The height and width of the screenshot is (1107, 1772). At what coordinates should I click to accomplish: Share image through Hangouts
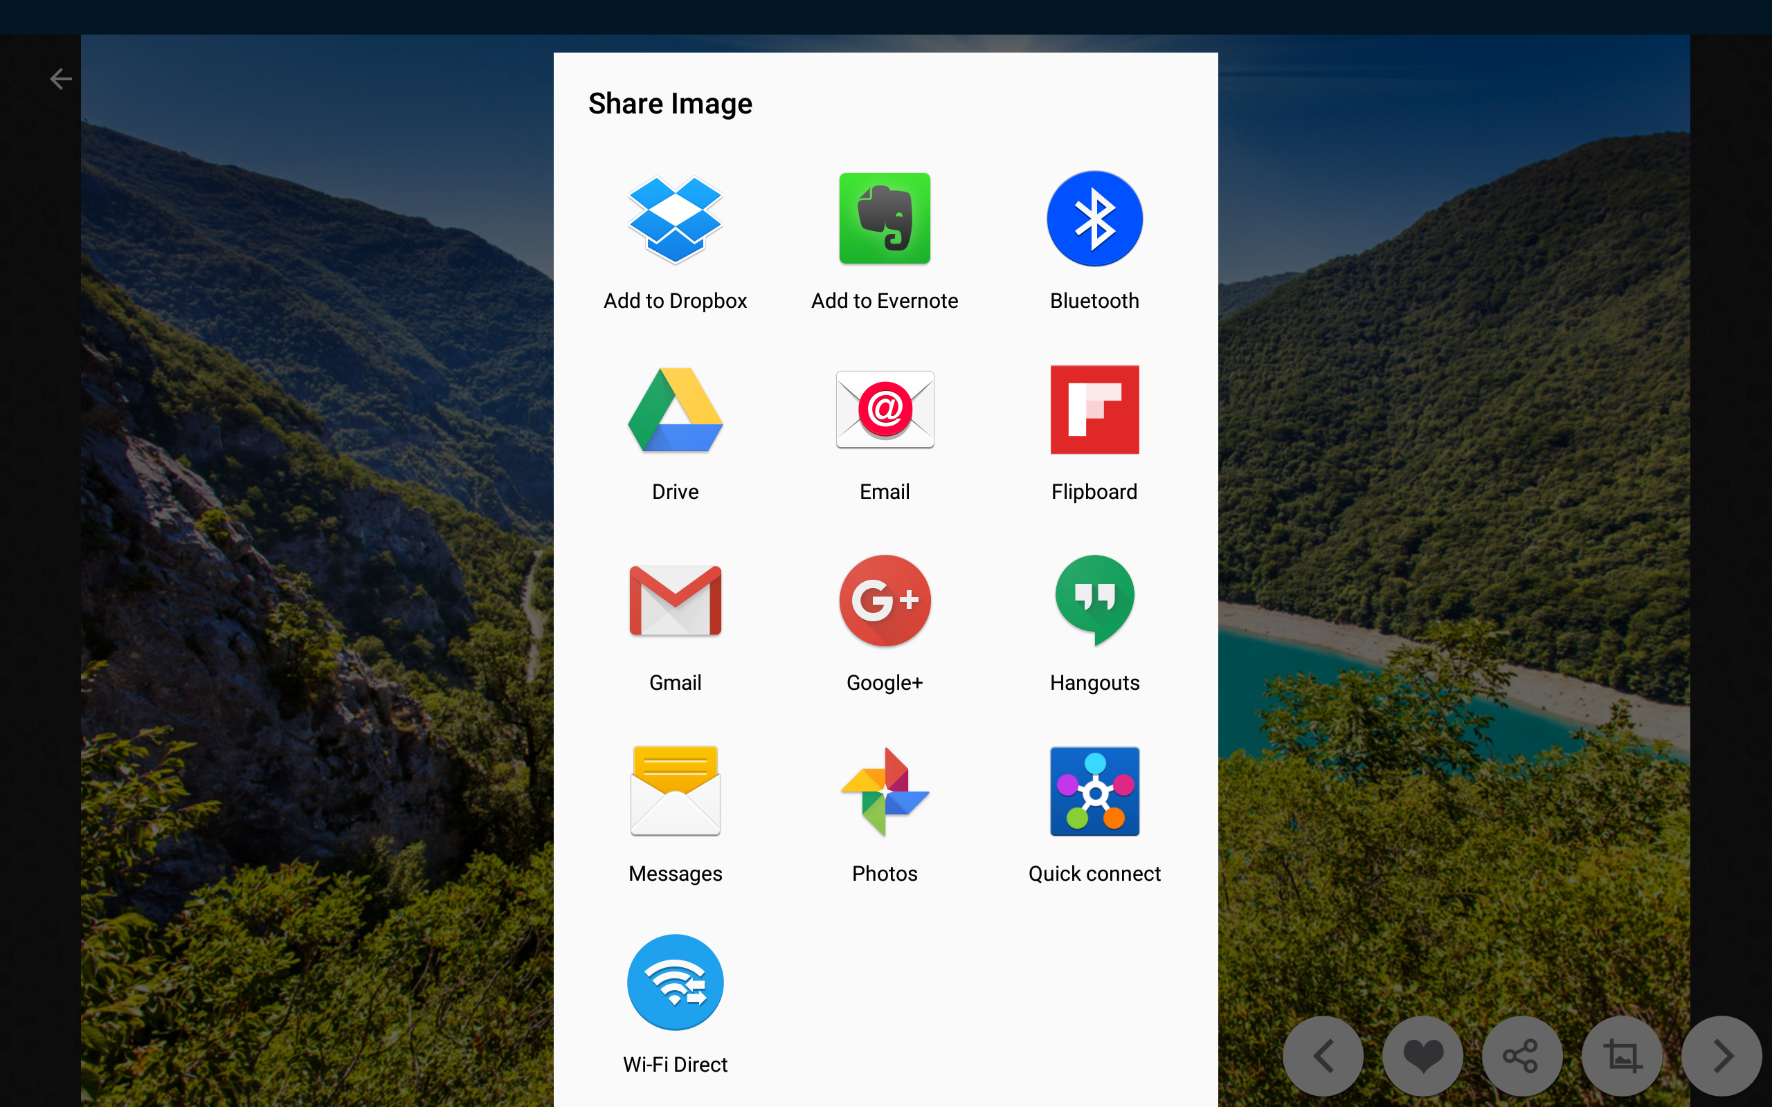[1094, 622]
